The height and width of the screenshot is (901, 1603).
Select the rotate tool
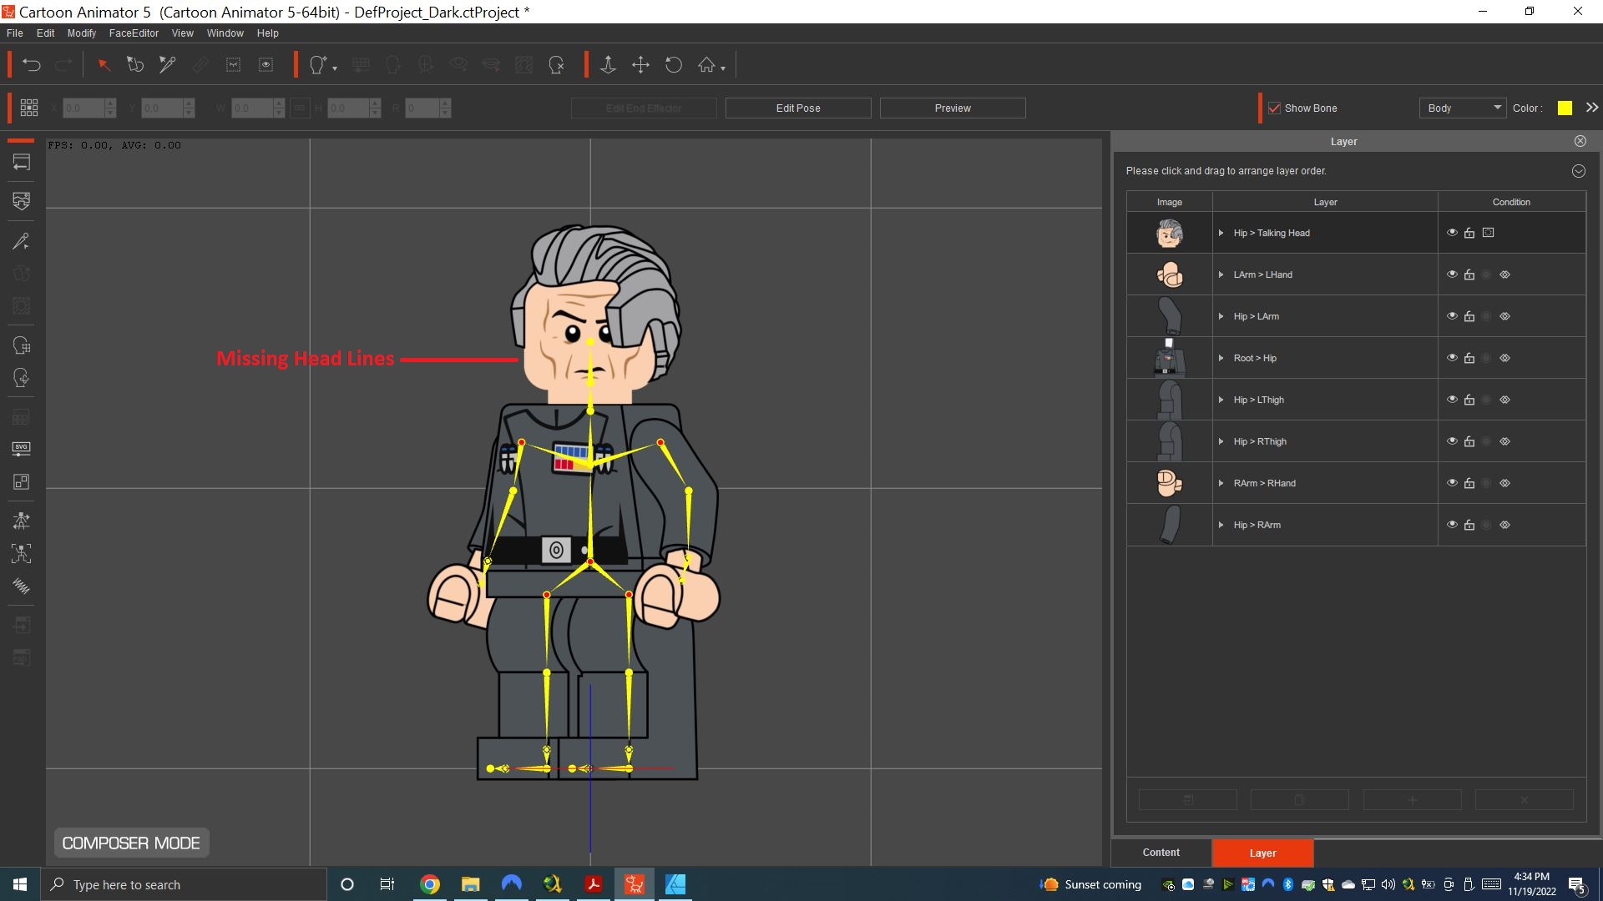674,65
